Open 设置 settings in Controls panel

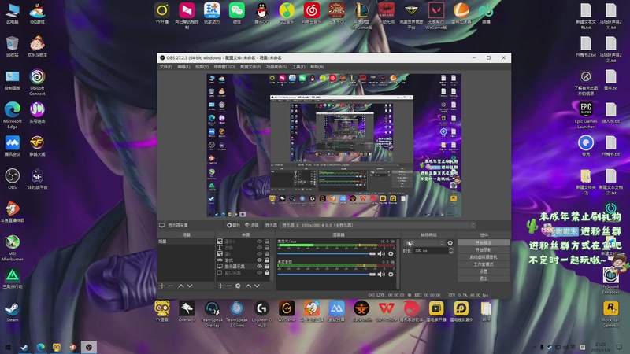click(x=484, y=271)
